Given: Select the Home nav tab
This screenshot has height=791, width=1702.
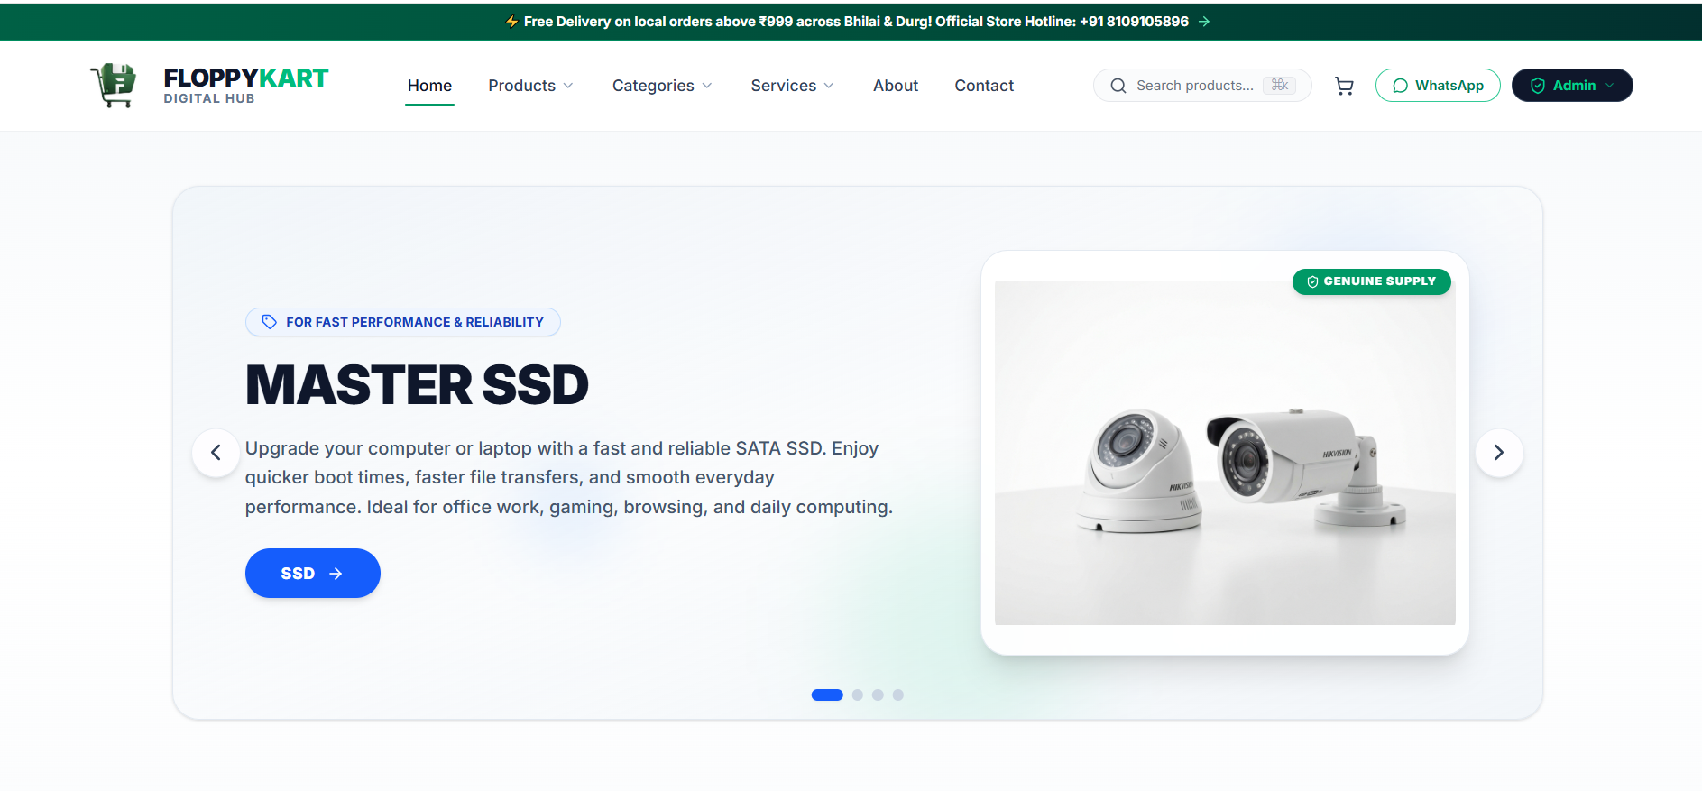Looking at the screenshot, I should [429, 86].
